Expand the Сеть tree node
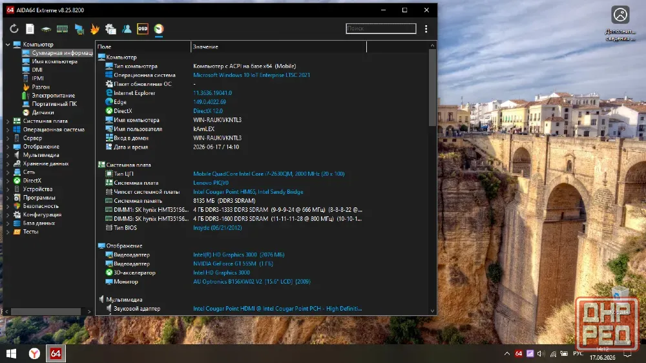 point(8,172)
